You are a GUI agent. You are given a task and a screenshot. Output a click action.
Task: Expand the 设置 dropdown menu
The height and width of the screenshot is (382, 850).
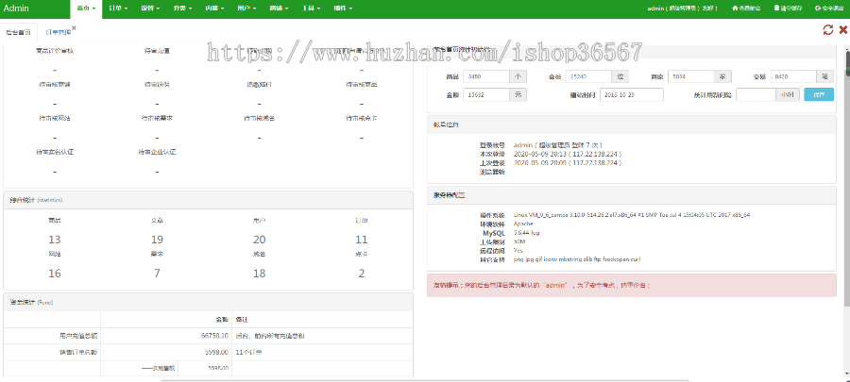(149, 8)
